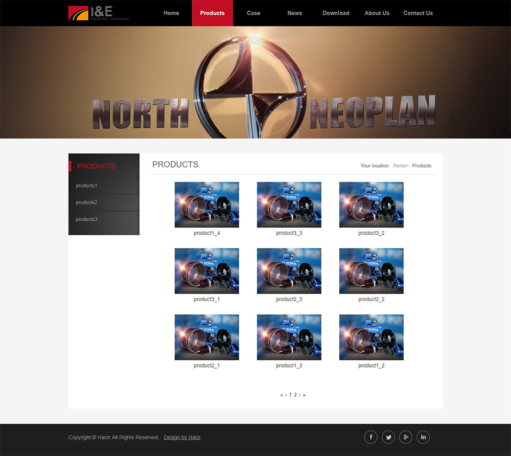Viewport: 511px width, 456px height.
Task: Open the product2_3 thumbnail image
Action: pos(289,271)
